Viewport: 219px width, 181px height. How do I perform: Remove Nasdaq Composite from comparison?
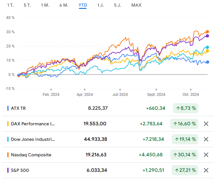coord(206,155)
